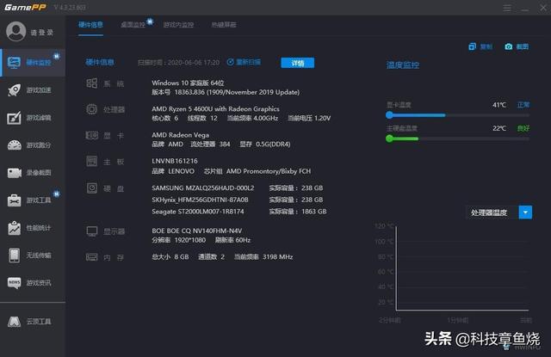Switch to the 硬件信息 tab
This screenshot has height=357, width=551.
pos(90,25)
